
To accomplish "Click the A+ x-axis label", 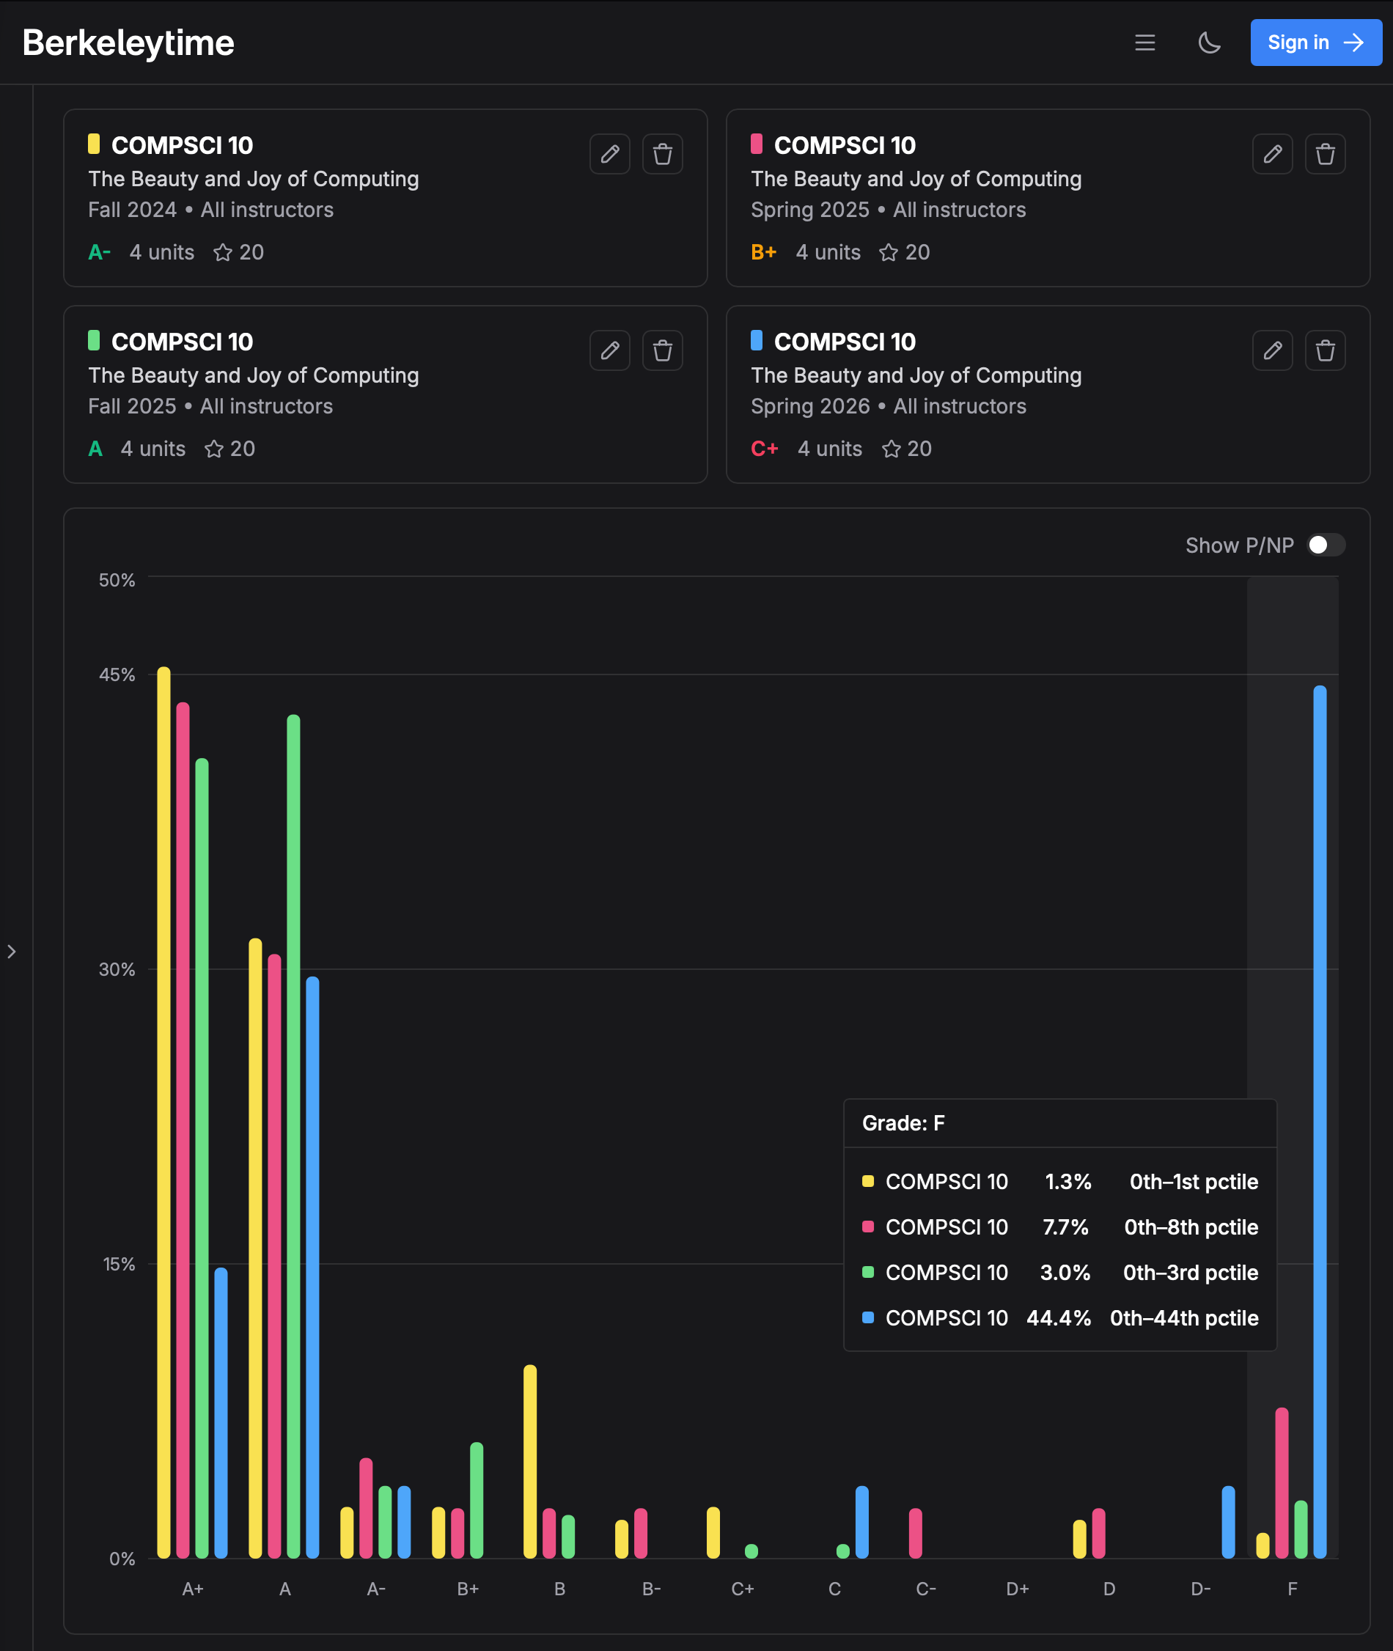I will click(193, 1589).
